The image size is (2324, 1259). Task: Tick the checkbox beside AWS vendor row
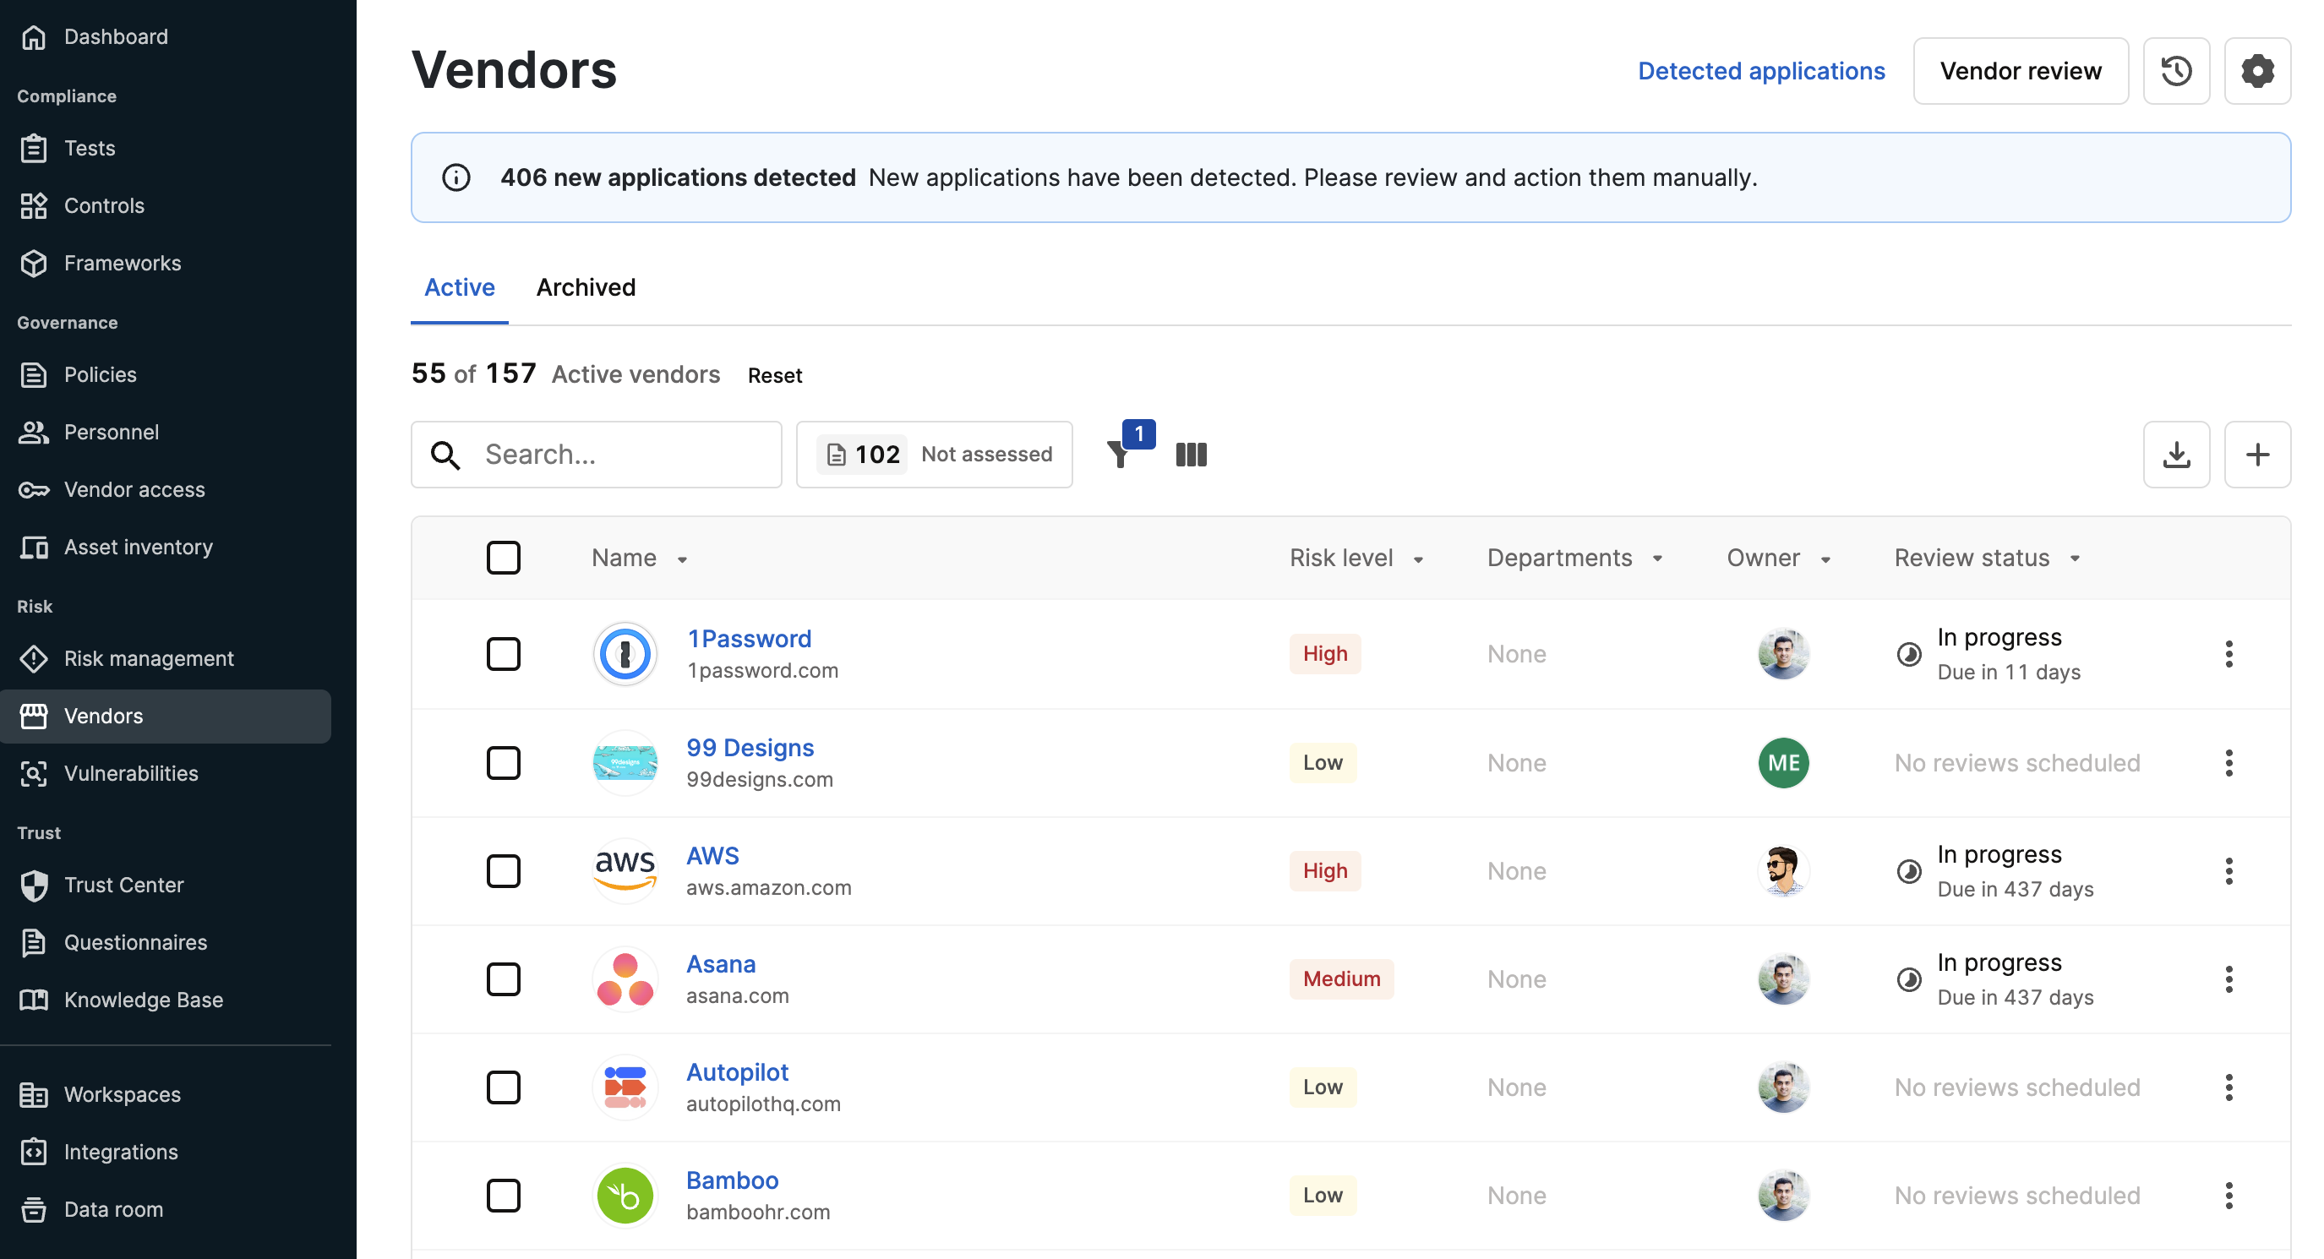[504, 870]
